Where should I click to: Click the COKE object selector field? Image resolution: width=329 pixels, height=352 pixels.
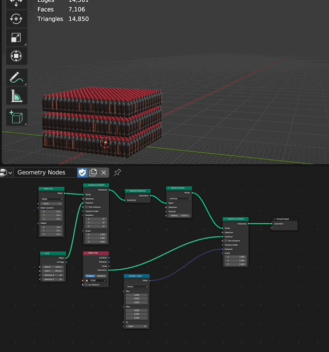96,280
